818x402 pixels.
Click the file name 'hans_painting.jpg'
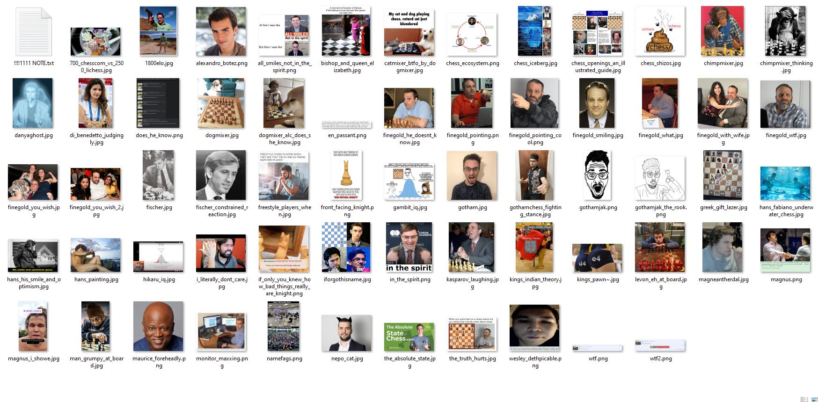point(96,279)
